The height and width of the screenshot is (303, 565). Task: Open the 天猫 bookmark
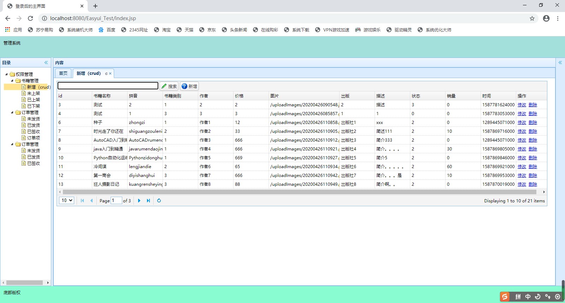pos(185,30)
